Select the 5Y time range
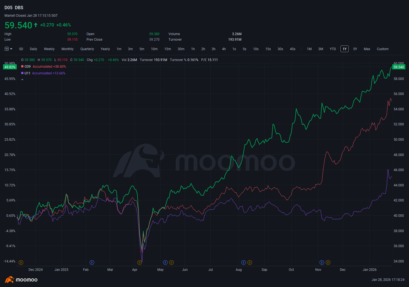 pos(355,49)
